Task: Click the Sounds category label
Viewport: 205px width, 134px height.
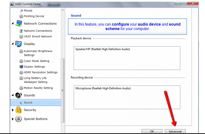Action: pos(29,95)
